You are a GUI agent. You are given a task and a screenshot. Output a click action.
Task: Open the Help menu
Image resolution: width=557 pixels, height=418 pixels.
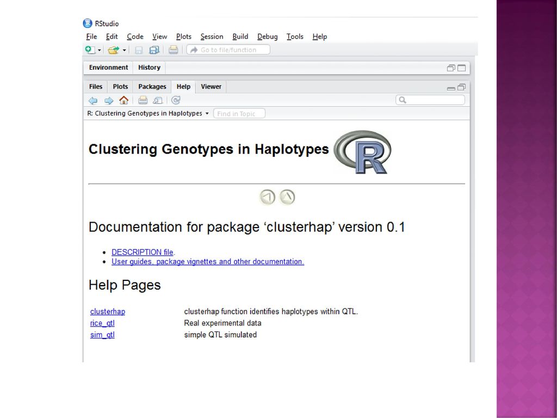tap(320, 36)
